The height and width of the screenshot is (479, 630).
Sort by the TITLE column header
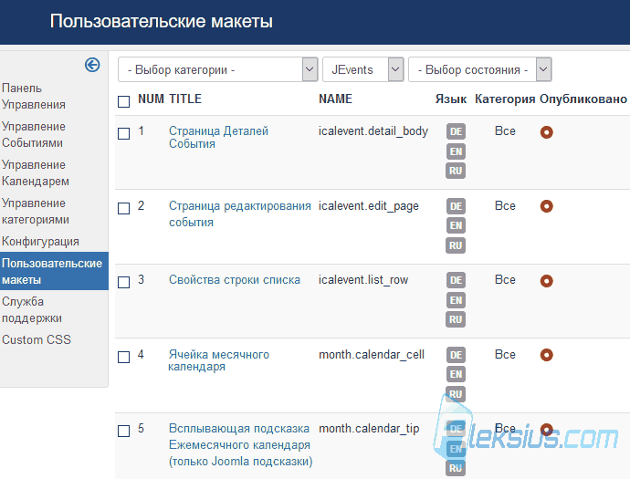[185, 99]
